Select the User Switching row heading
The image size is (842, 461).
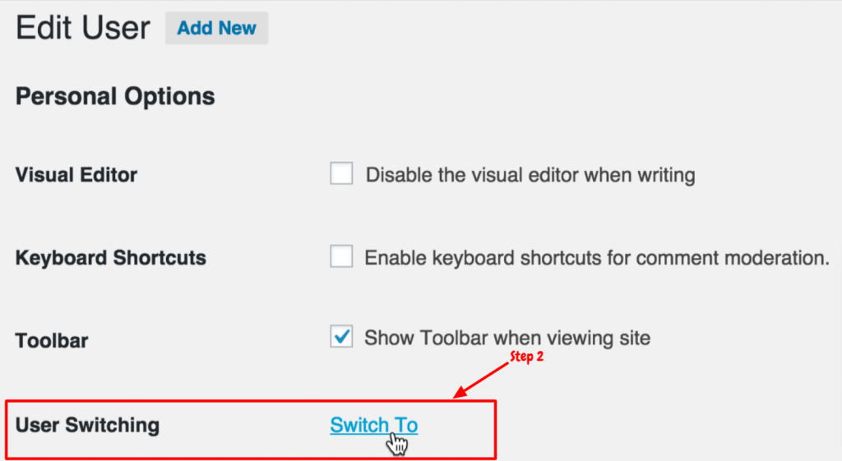click(87, 425)
